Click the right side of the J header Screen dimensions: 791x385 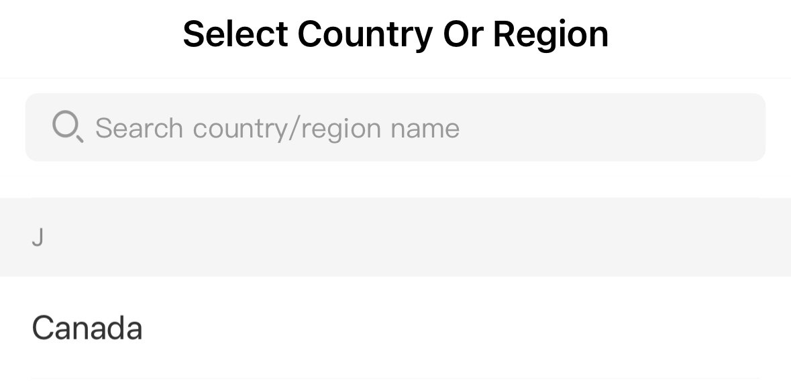pyautogui.click(x=655, y=237)
